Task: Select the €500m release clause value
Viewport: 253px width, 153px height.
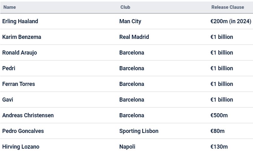Action: (x=219, y=115)
